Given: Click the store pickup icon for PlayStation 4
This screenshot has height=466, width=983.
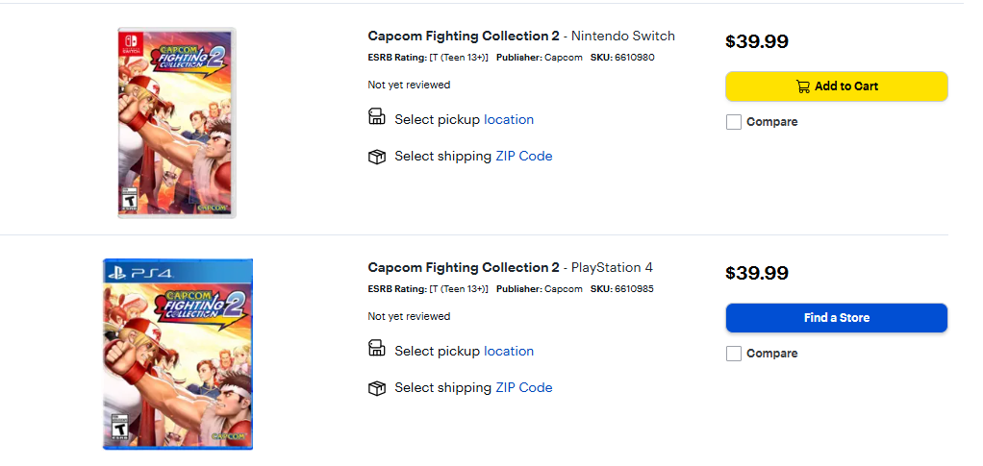Looking at the screenshot, I should [x=377, y=349].
